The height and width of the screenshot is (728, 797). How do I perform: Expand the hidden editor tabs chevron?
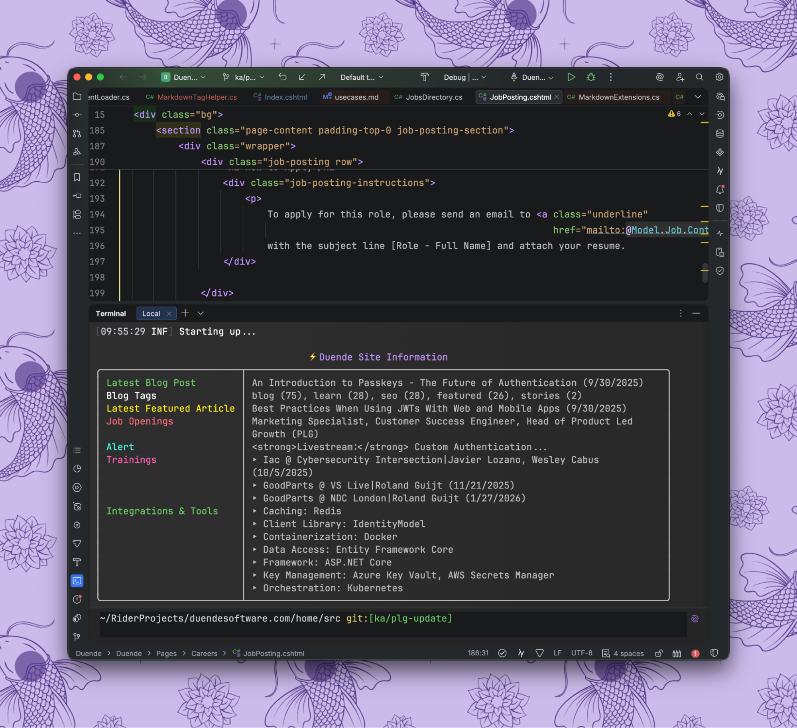pos(698,97)
